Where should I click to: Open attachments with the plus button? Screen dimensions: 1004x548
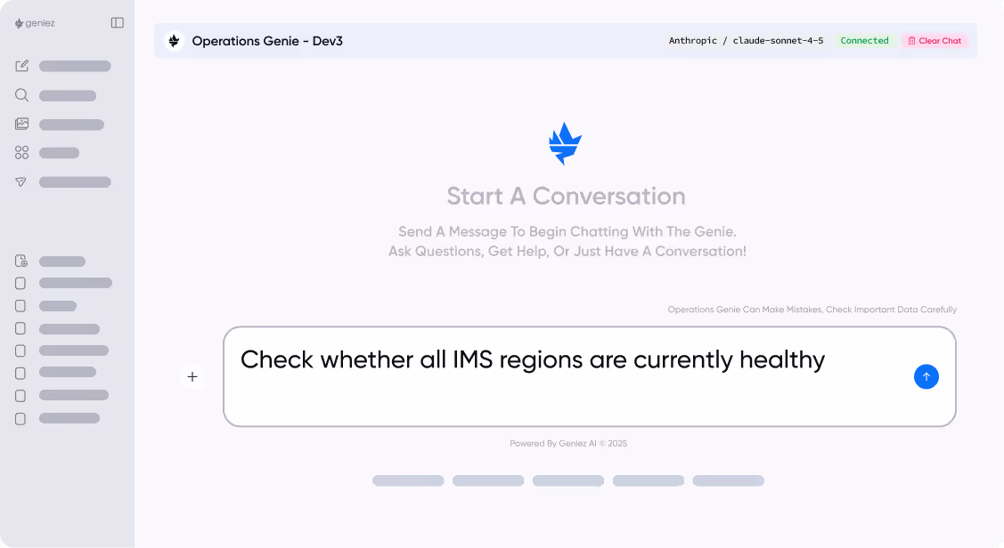coord(192,376)
